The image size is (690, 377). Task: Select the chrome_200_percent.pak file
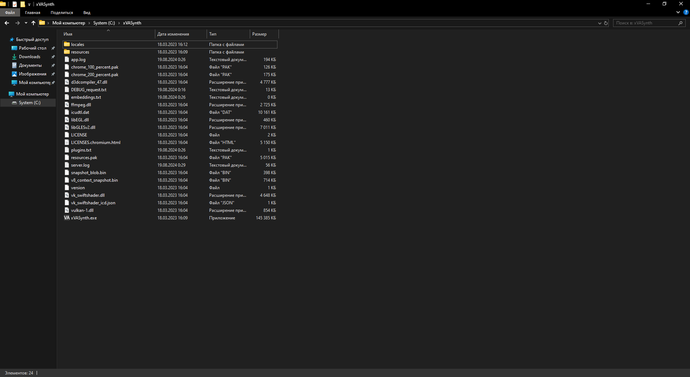[x=170, y=75]
